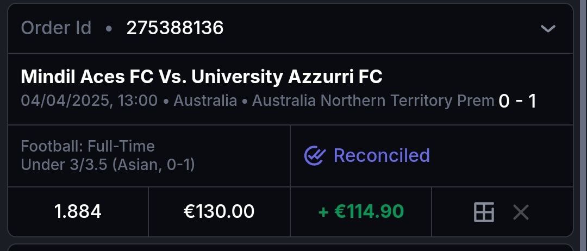Screen dimensions: 587x251
Task: Click the X icon beside grid
Action: tap(521, 212)
